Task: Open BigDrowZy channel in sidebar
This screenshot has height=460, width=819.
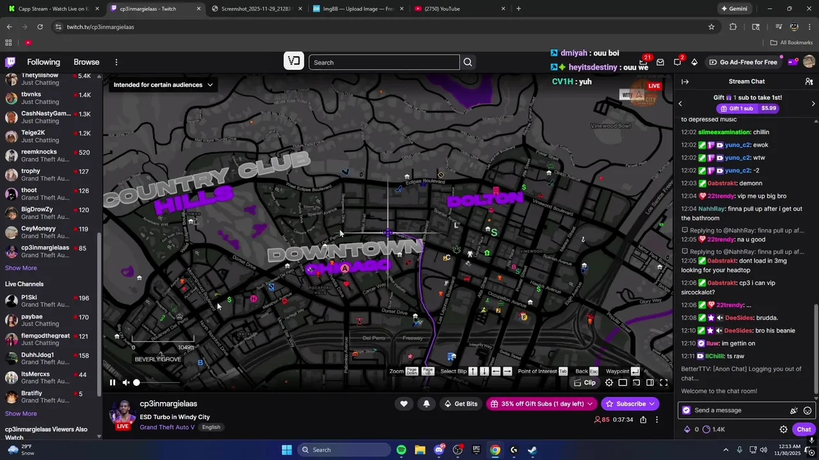Action: pyautogui.click(x=51, y=213)
